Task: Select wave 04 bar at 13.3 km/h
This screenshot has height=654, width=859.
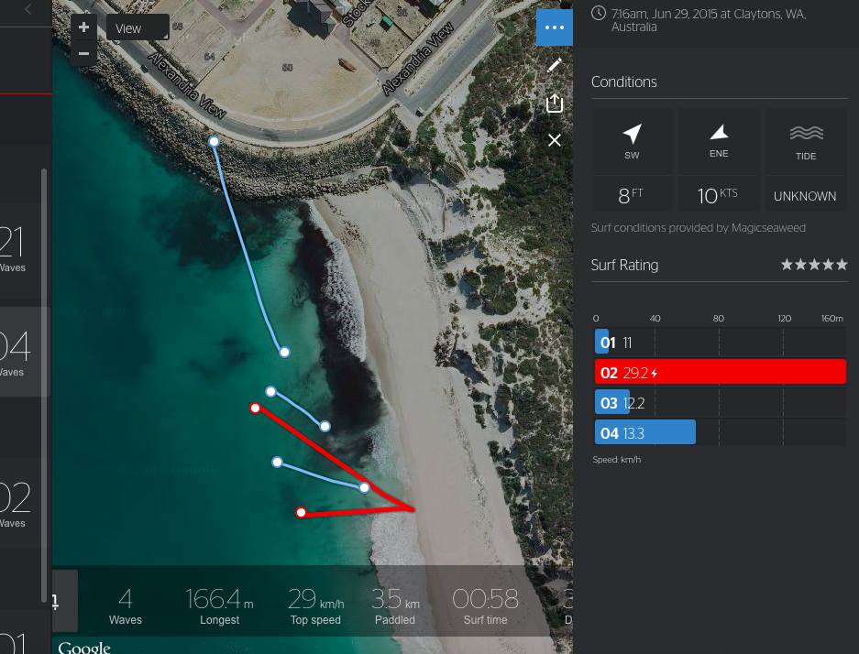Action: 644,432
